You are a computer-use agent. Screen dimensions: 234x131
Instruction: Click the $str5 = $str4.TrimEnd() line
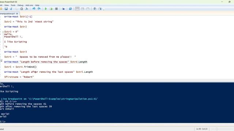tap(20, 67)
